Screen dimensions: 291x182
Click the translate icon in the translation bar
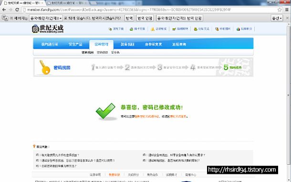(x=5, y=18)
